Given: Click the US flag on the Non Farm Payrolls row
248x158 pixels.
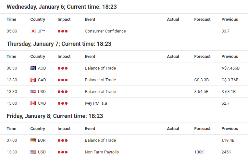Looking at the screenshot, I should pyautogui.click(x=33, y=152).
